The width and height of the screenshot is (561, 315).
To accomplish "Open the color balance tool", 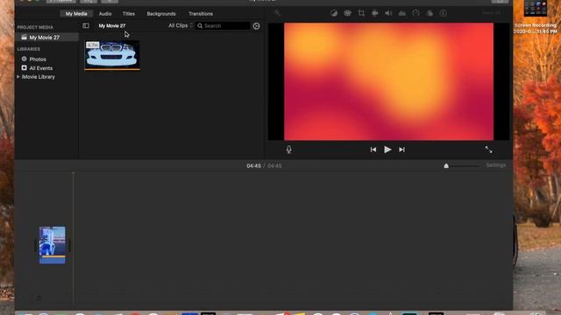I will coord(334,13).
